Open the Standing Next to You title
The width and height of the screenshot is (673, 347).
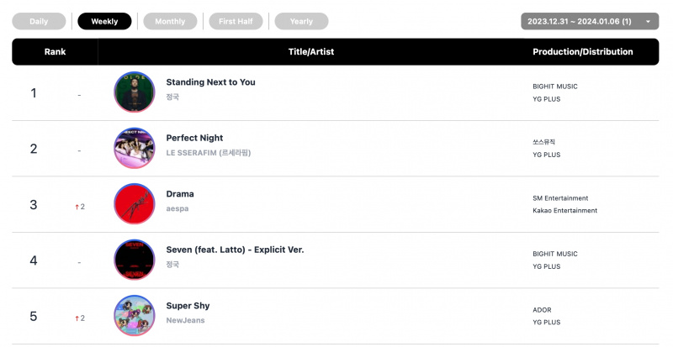point(211,82)
